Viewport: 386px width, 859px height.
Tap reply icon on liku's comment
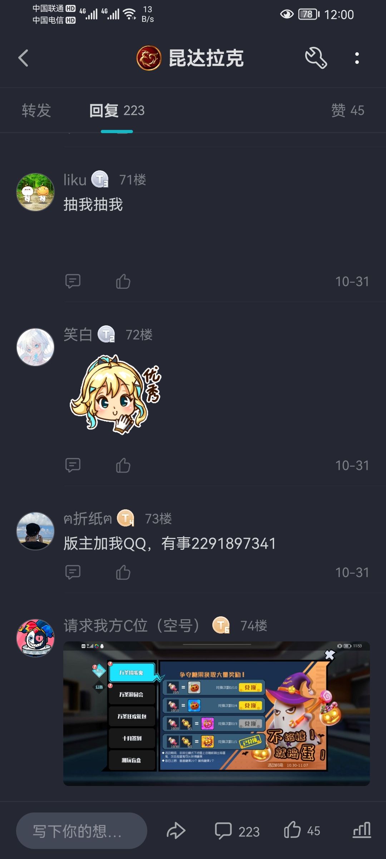pyautogui.click(x=73, y=281)
